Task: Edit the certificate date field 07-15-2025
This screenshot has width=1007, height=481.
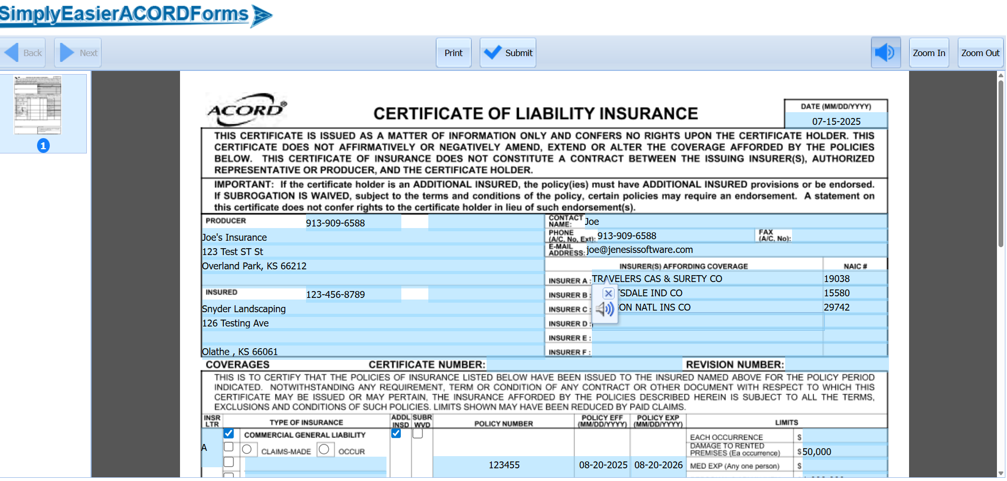Action: click(837, 121)
